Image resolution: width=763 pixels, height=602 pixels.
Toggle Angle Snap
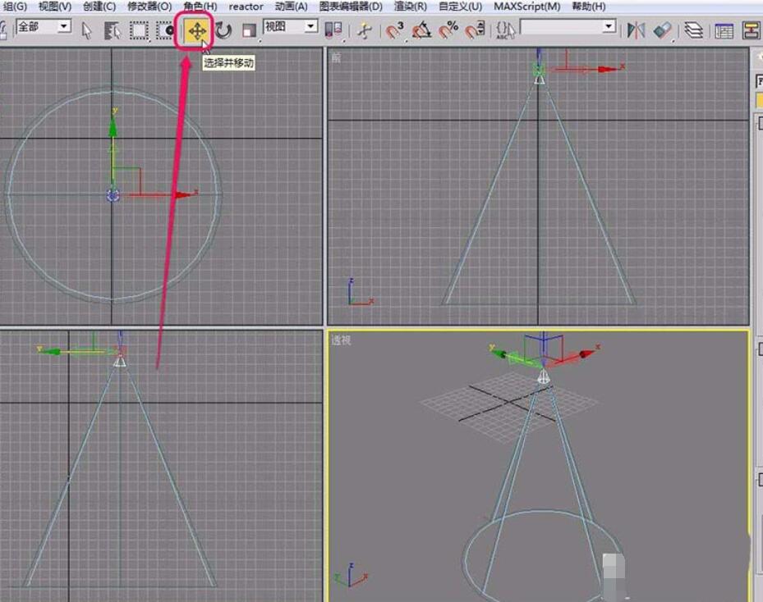[x=421, y=31]
